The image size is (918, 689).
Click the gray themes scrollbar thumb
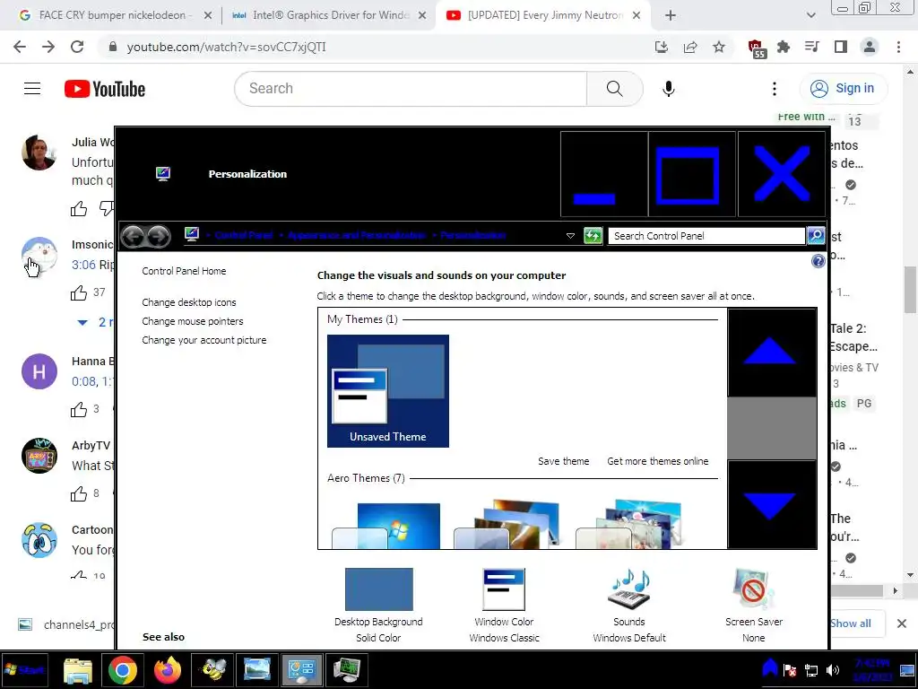(x=772, y=428)
